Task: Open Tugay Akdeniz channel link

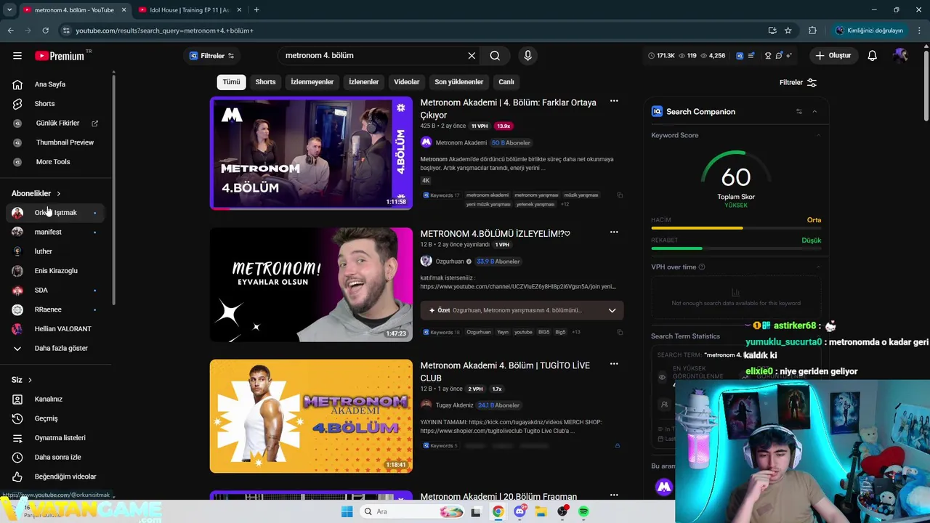Action: pos(454,405)
